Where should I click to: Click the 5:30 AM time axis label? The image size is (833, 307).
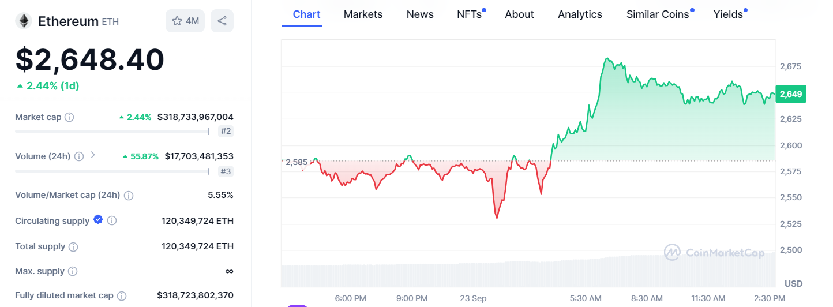tap(586, 298)
